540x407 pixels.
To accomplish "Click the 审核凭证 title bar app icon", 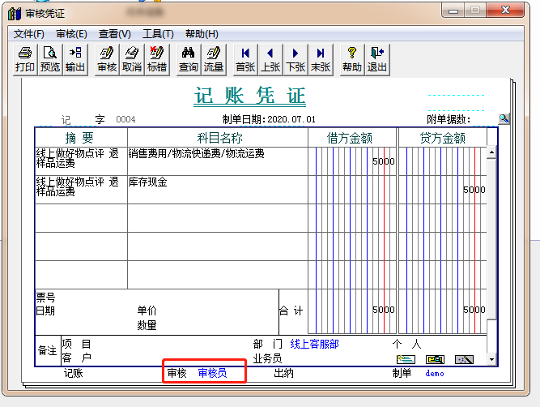I will tap(15, 14).
